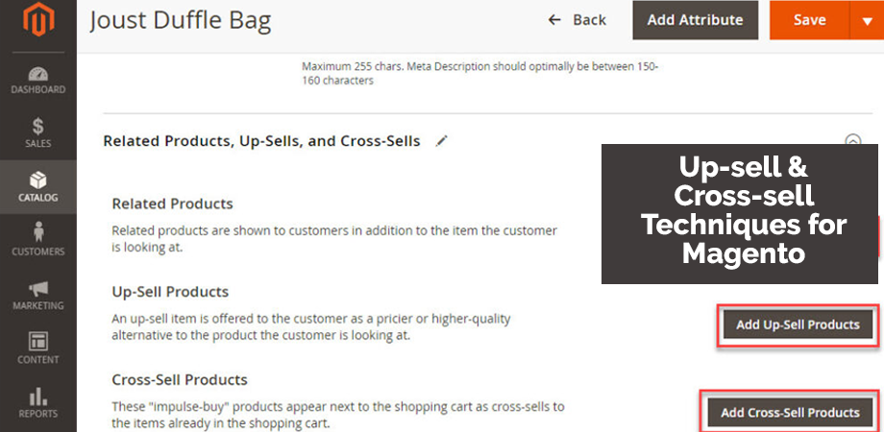Click Add Up-Sell Products button

[x=798, y=325]
